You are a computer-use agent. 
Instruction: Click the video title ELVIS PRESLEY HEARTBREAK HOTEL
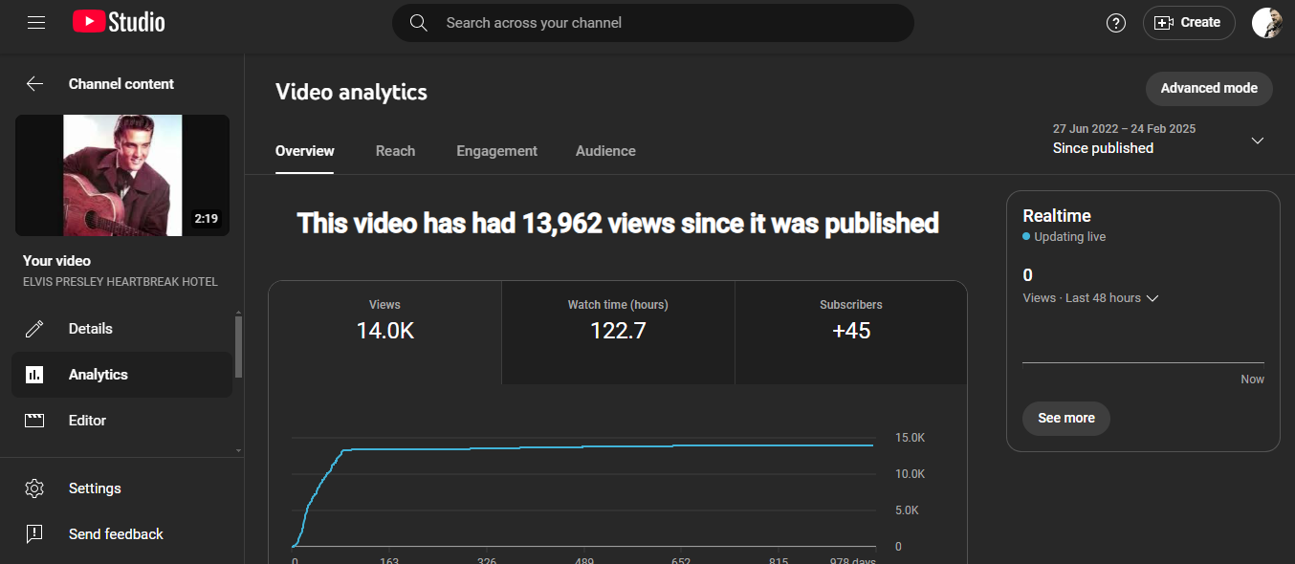point(121,282)
